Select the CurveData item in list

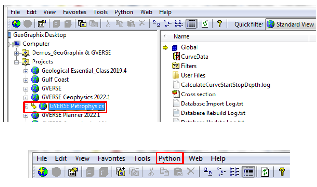[x=194, y=57]
